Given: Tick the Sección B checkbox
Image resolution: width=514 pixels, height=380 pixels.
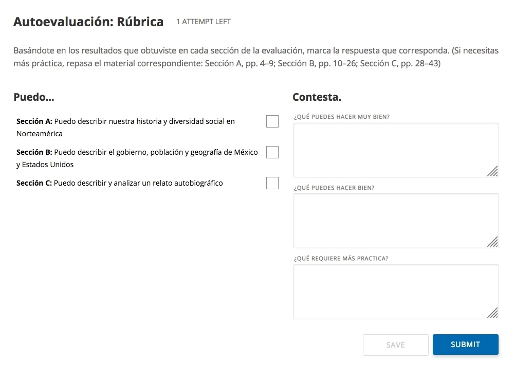Looking at the screenshot, I should 272,152.
